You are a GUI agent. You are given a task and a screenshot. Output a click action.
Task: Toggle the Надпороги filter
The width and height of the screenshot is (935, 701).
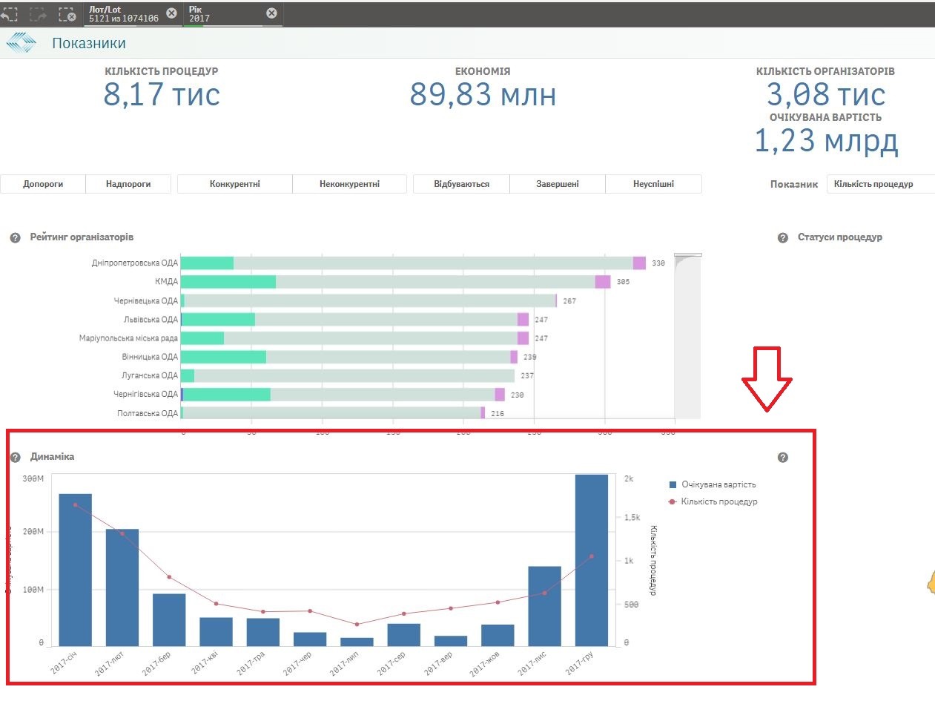pos(128,184)
